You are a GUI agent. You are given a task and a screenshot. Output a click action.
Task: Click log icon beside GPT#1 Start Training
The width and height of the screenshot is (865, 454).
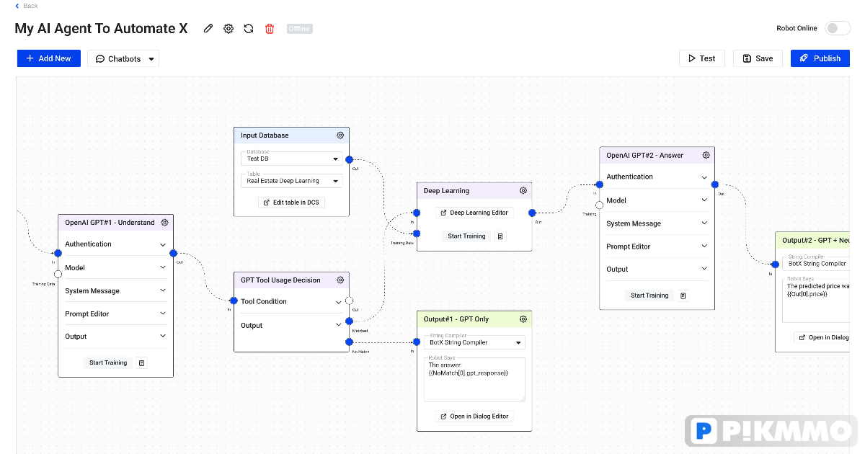[141, 363]
